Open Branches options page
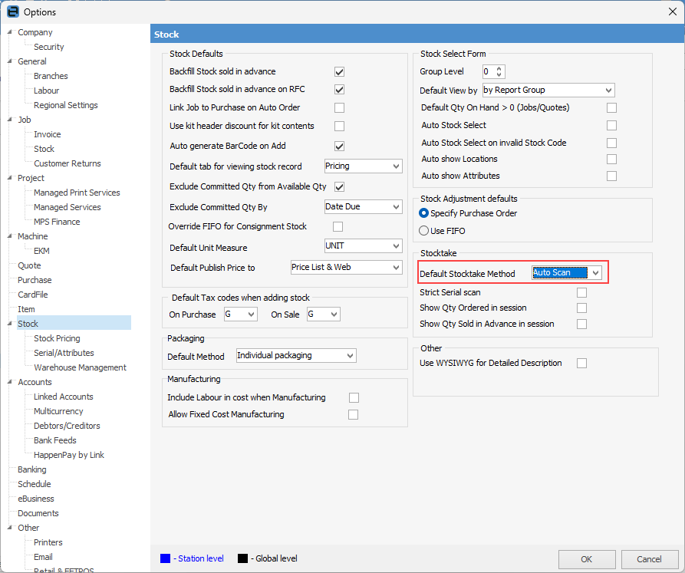 pos(51,76)
